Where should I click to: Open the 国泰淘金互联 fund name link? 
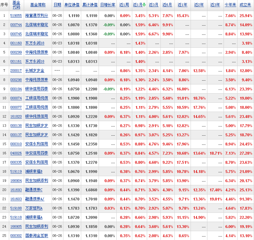tap(36, 236)
